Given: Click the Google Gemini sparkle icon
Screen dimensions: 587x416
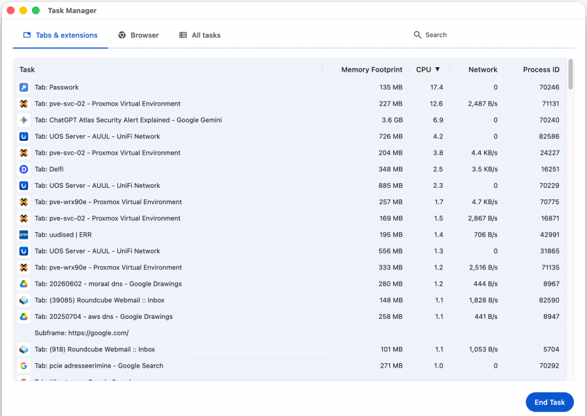Looking at the screenshot, I should (23, 120).
